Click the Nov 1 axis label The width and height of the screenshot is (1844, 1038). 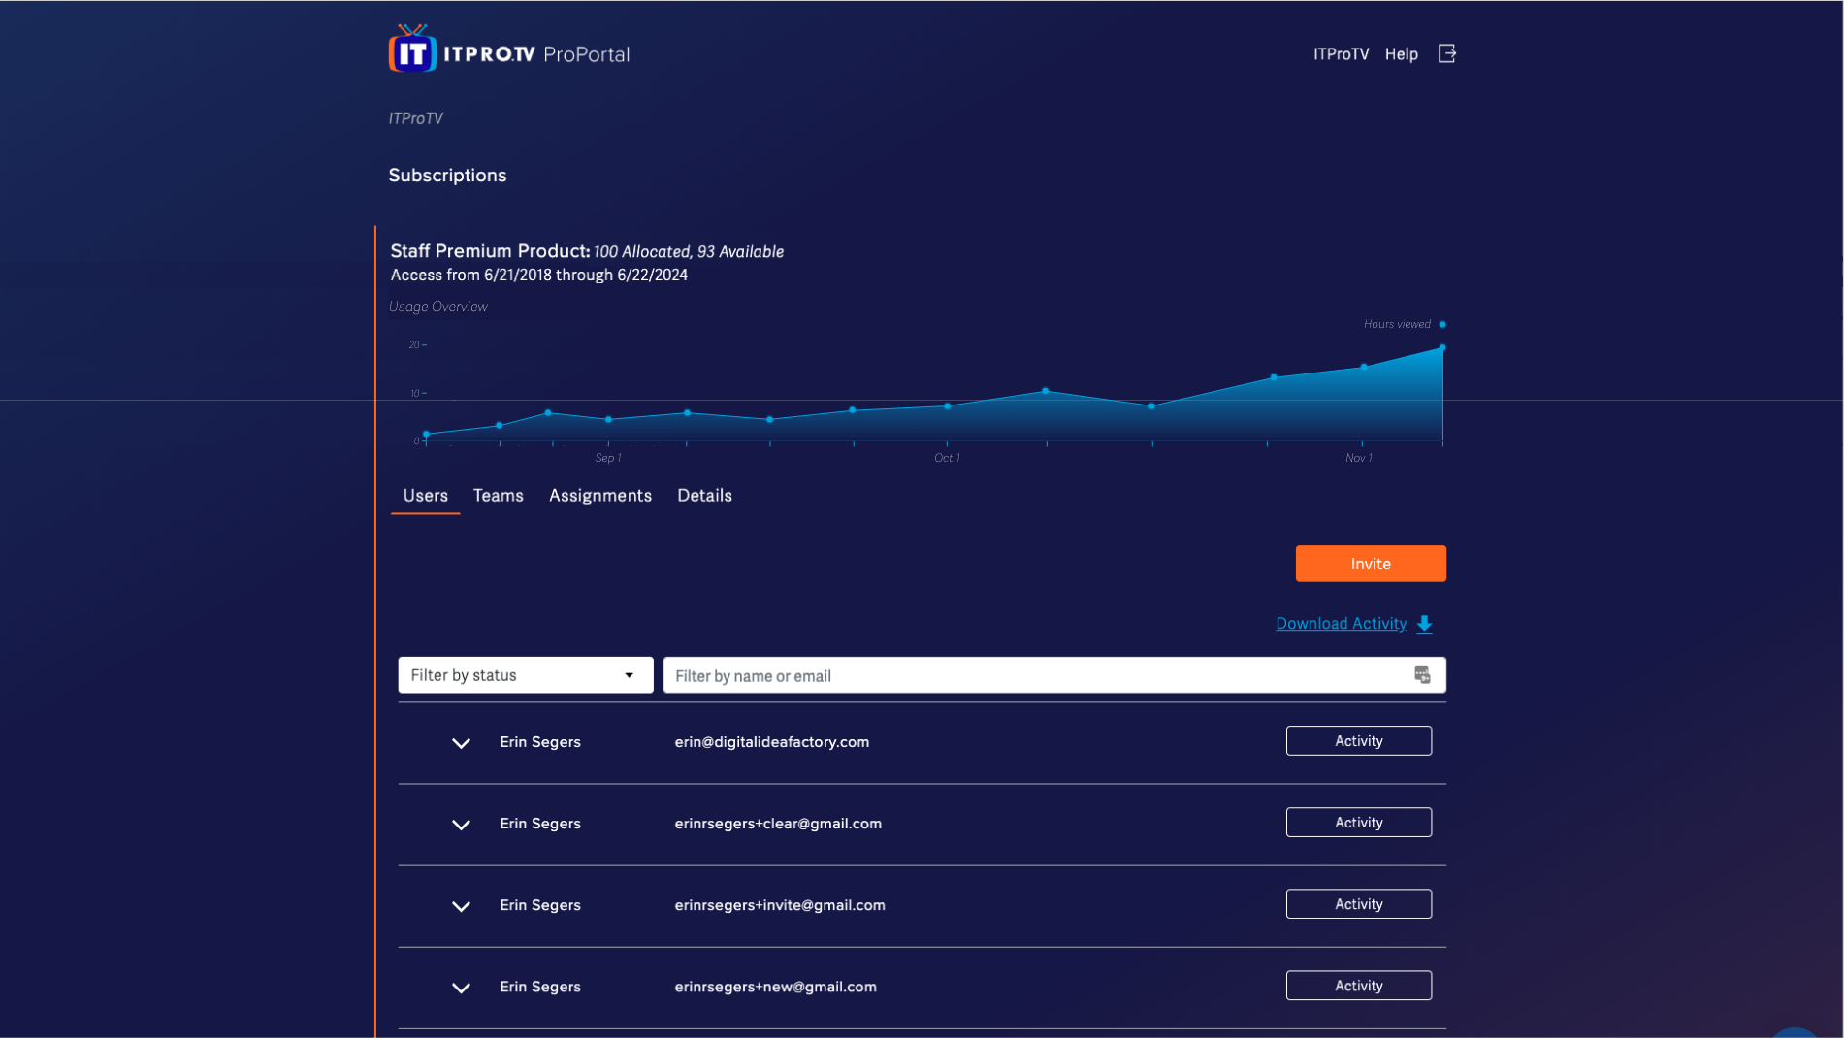1358,458
